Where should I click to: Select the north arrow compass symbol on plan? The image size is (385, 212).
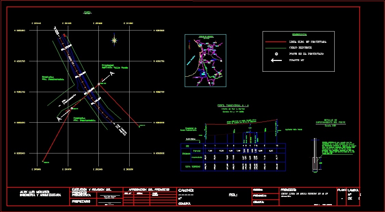(113, 40)
